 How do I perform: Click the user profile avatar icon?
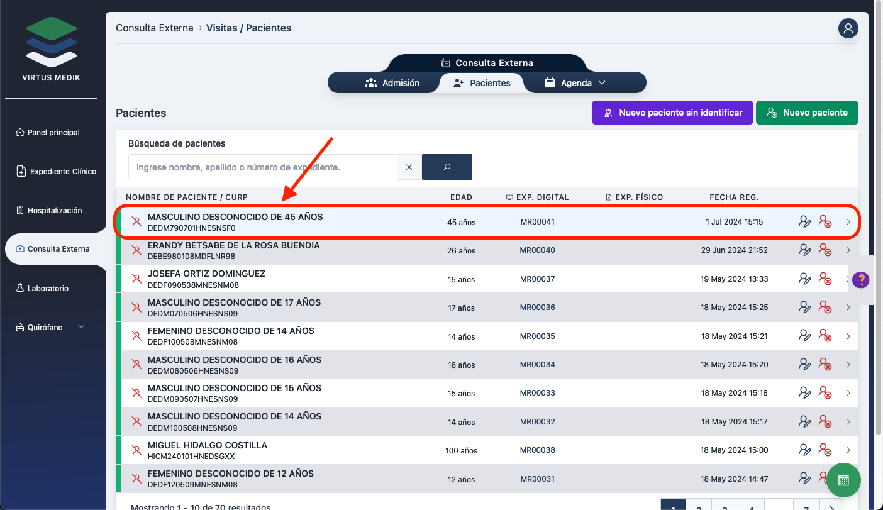click(848, 28)
